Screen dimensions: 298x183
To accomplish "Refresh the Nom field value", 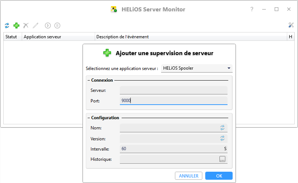I will tap(222, 128).
